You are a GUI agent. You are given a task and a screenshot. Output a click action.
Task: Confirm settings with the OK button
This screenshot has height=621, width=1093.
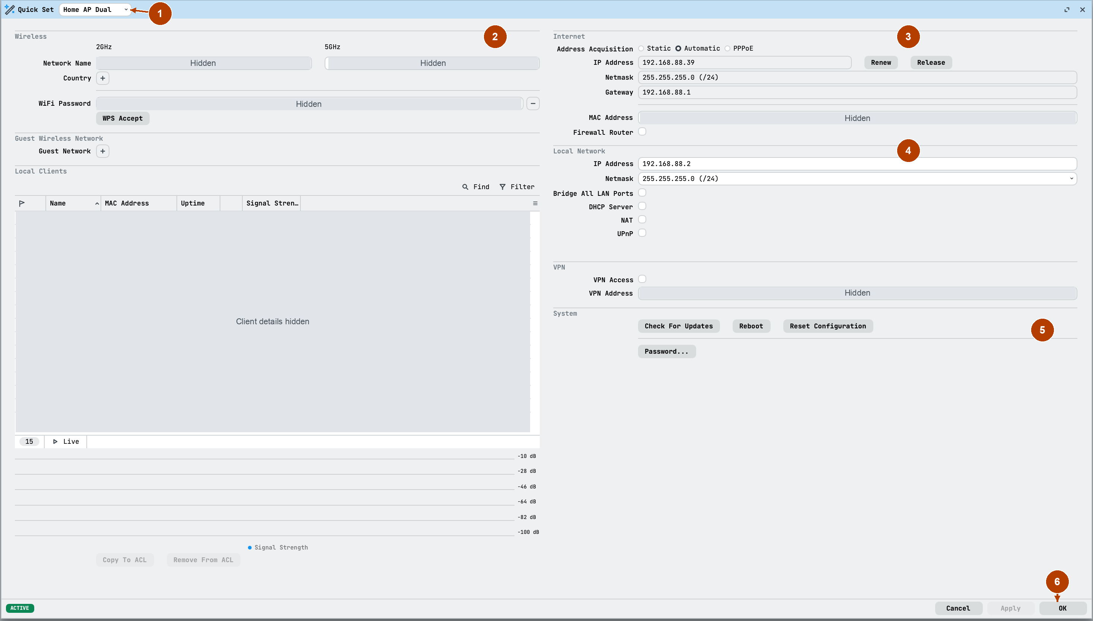(x=1063, y=608)
